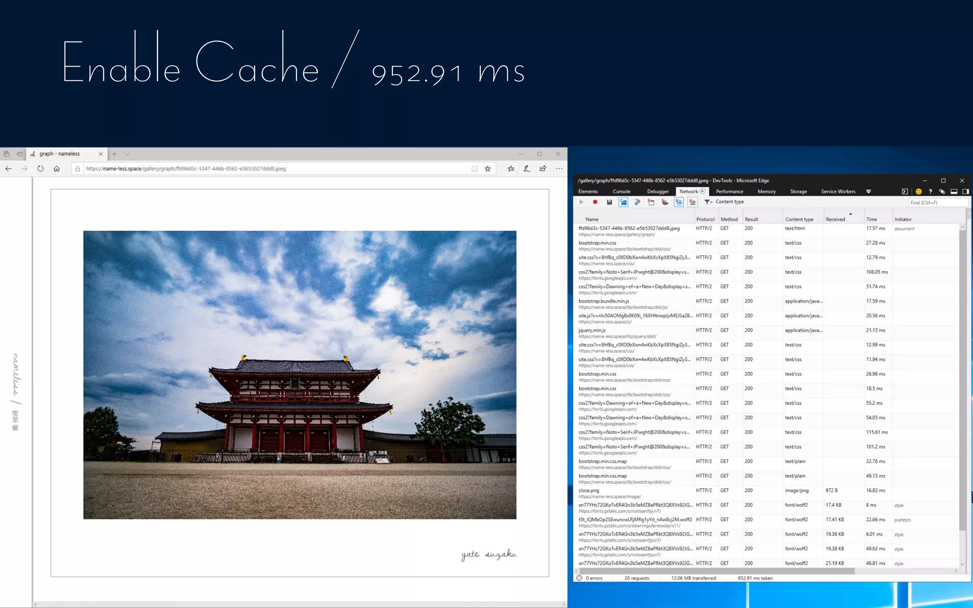
Task: Expand more DevTools tools dropdown arrow
Action: point(868,191)
